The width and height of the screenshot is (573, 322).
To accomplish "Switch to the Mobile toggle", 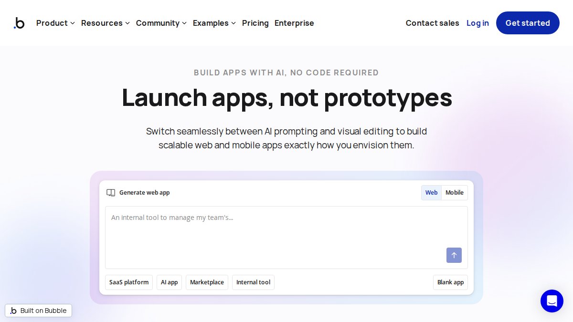I will pyautogui.click(x=455, y=193).
